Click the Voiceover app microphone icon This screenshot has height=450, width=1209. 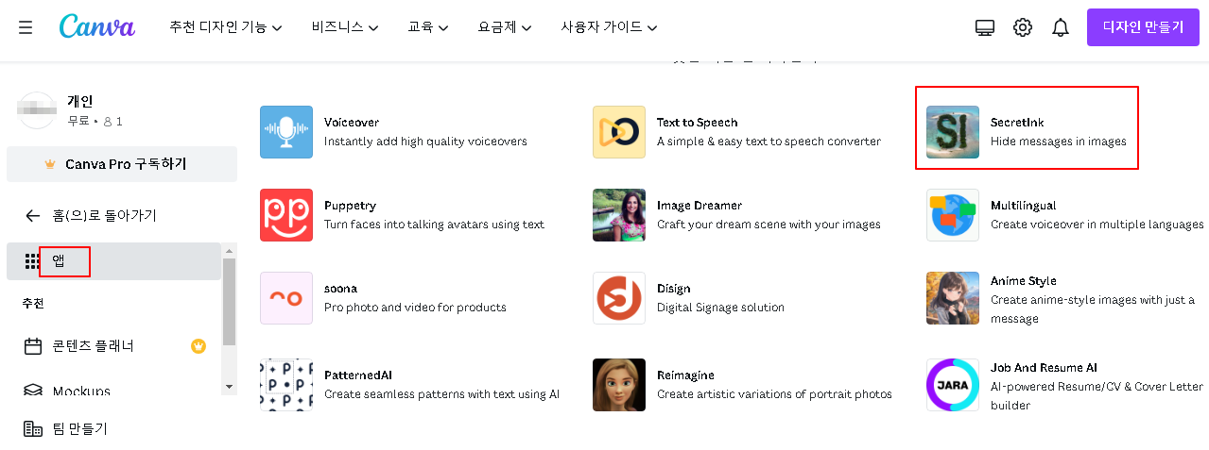(286, 132)
